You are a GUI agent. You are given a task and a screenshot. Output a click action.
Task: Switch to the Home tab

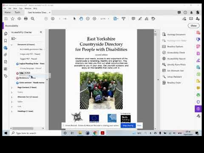(x=8, y=12)
